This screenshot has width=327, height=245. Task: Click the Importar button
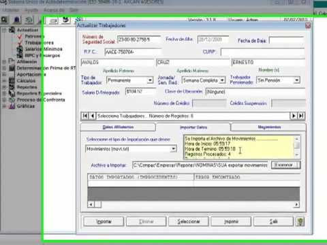(x=104, y=221)
